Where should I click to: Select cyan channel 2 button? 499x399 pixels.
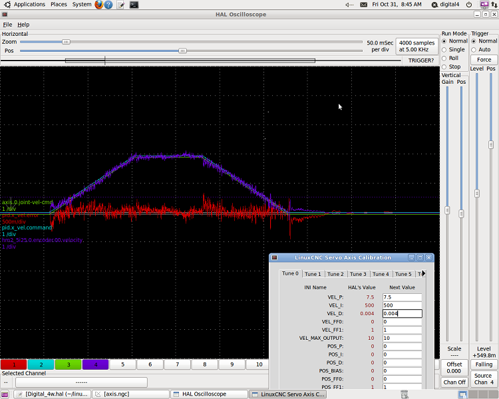(x=41, y=364)
